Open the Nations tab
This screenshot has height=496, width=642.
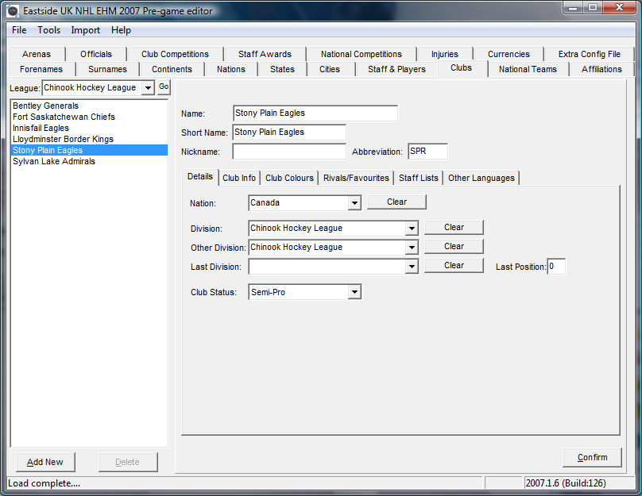[x=231, y=69]
